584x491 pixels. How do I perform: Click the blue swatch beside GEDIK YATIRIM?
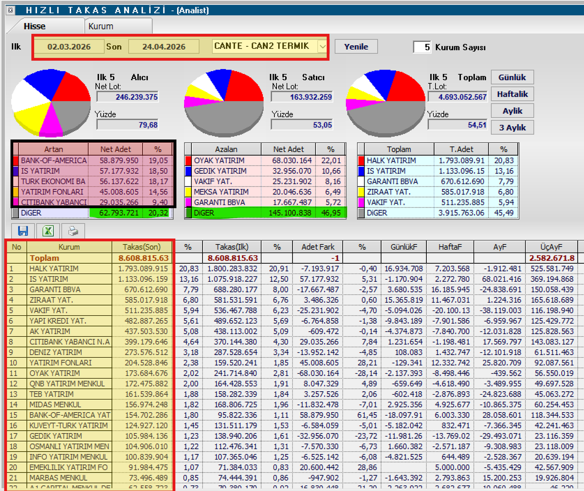(x=189, y=171)
